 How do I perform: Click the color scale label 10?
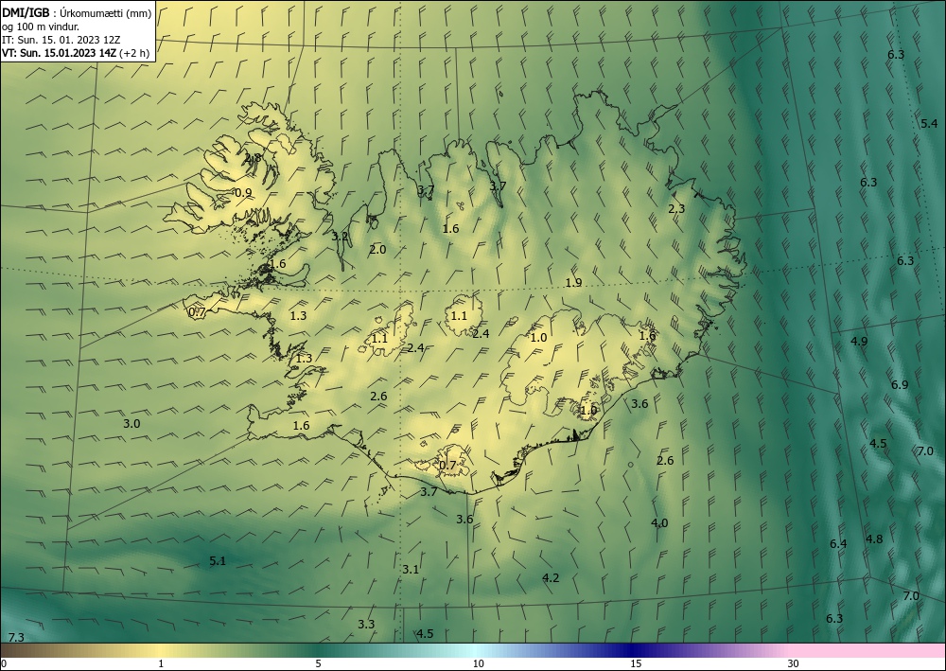[x=478, y=663]
